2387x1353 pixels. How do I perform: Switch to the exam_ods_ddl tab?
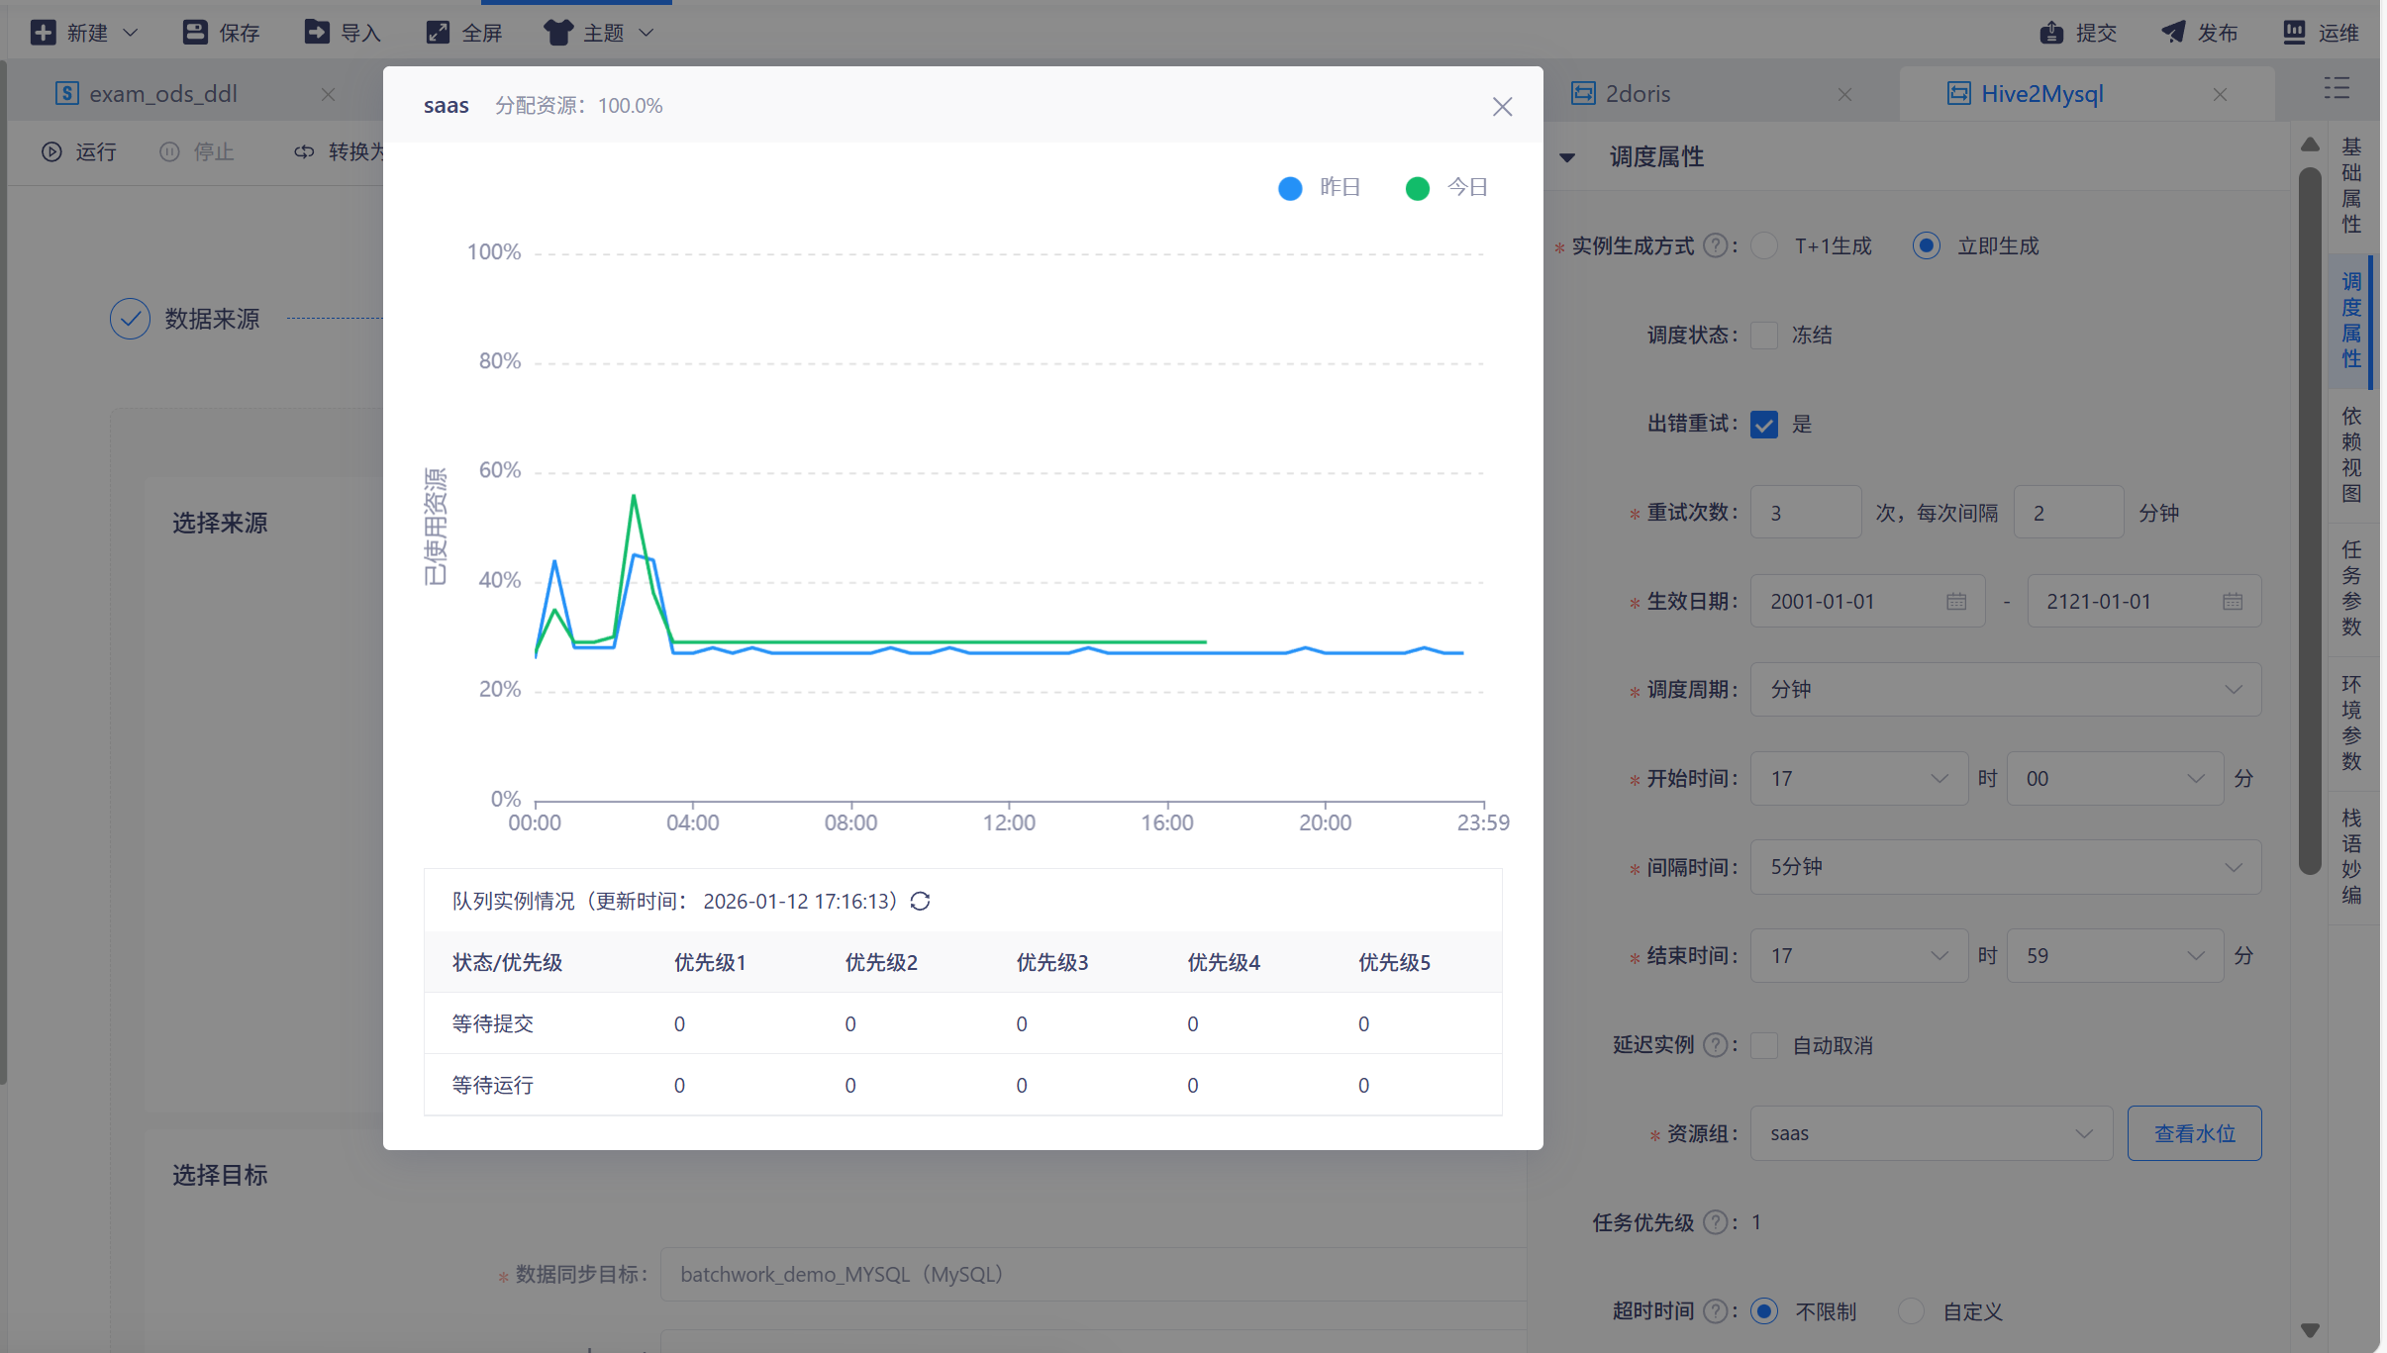pos(163,94)
